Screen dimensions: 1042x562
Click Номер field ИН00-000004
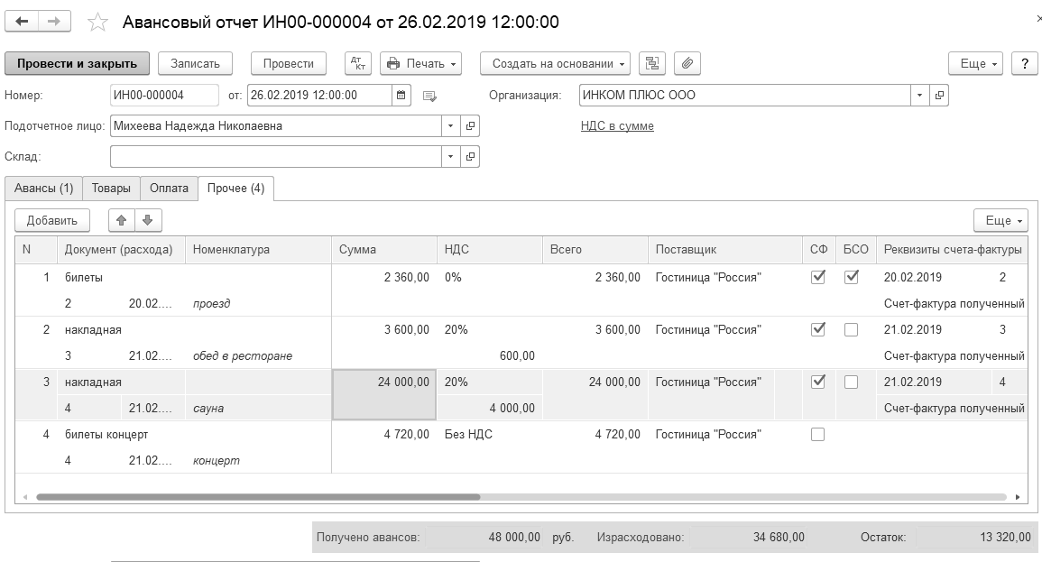pos(164,95)
